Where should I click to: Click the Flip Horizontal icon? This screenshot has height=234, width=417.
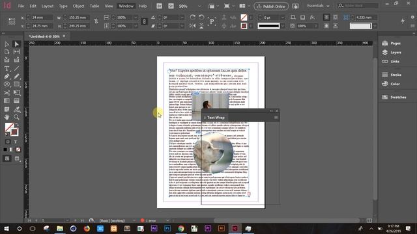(x=193, y=26)
